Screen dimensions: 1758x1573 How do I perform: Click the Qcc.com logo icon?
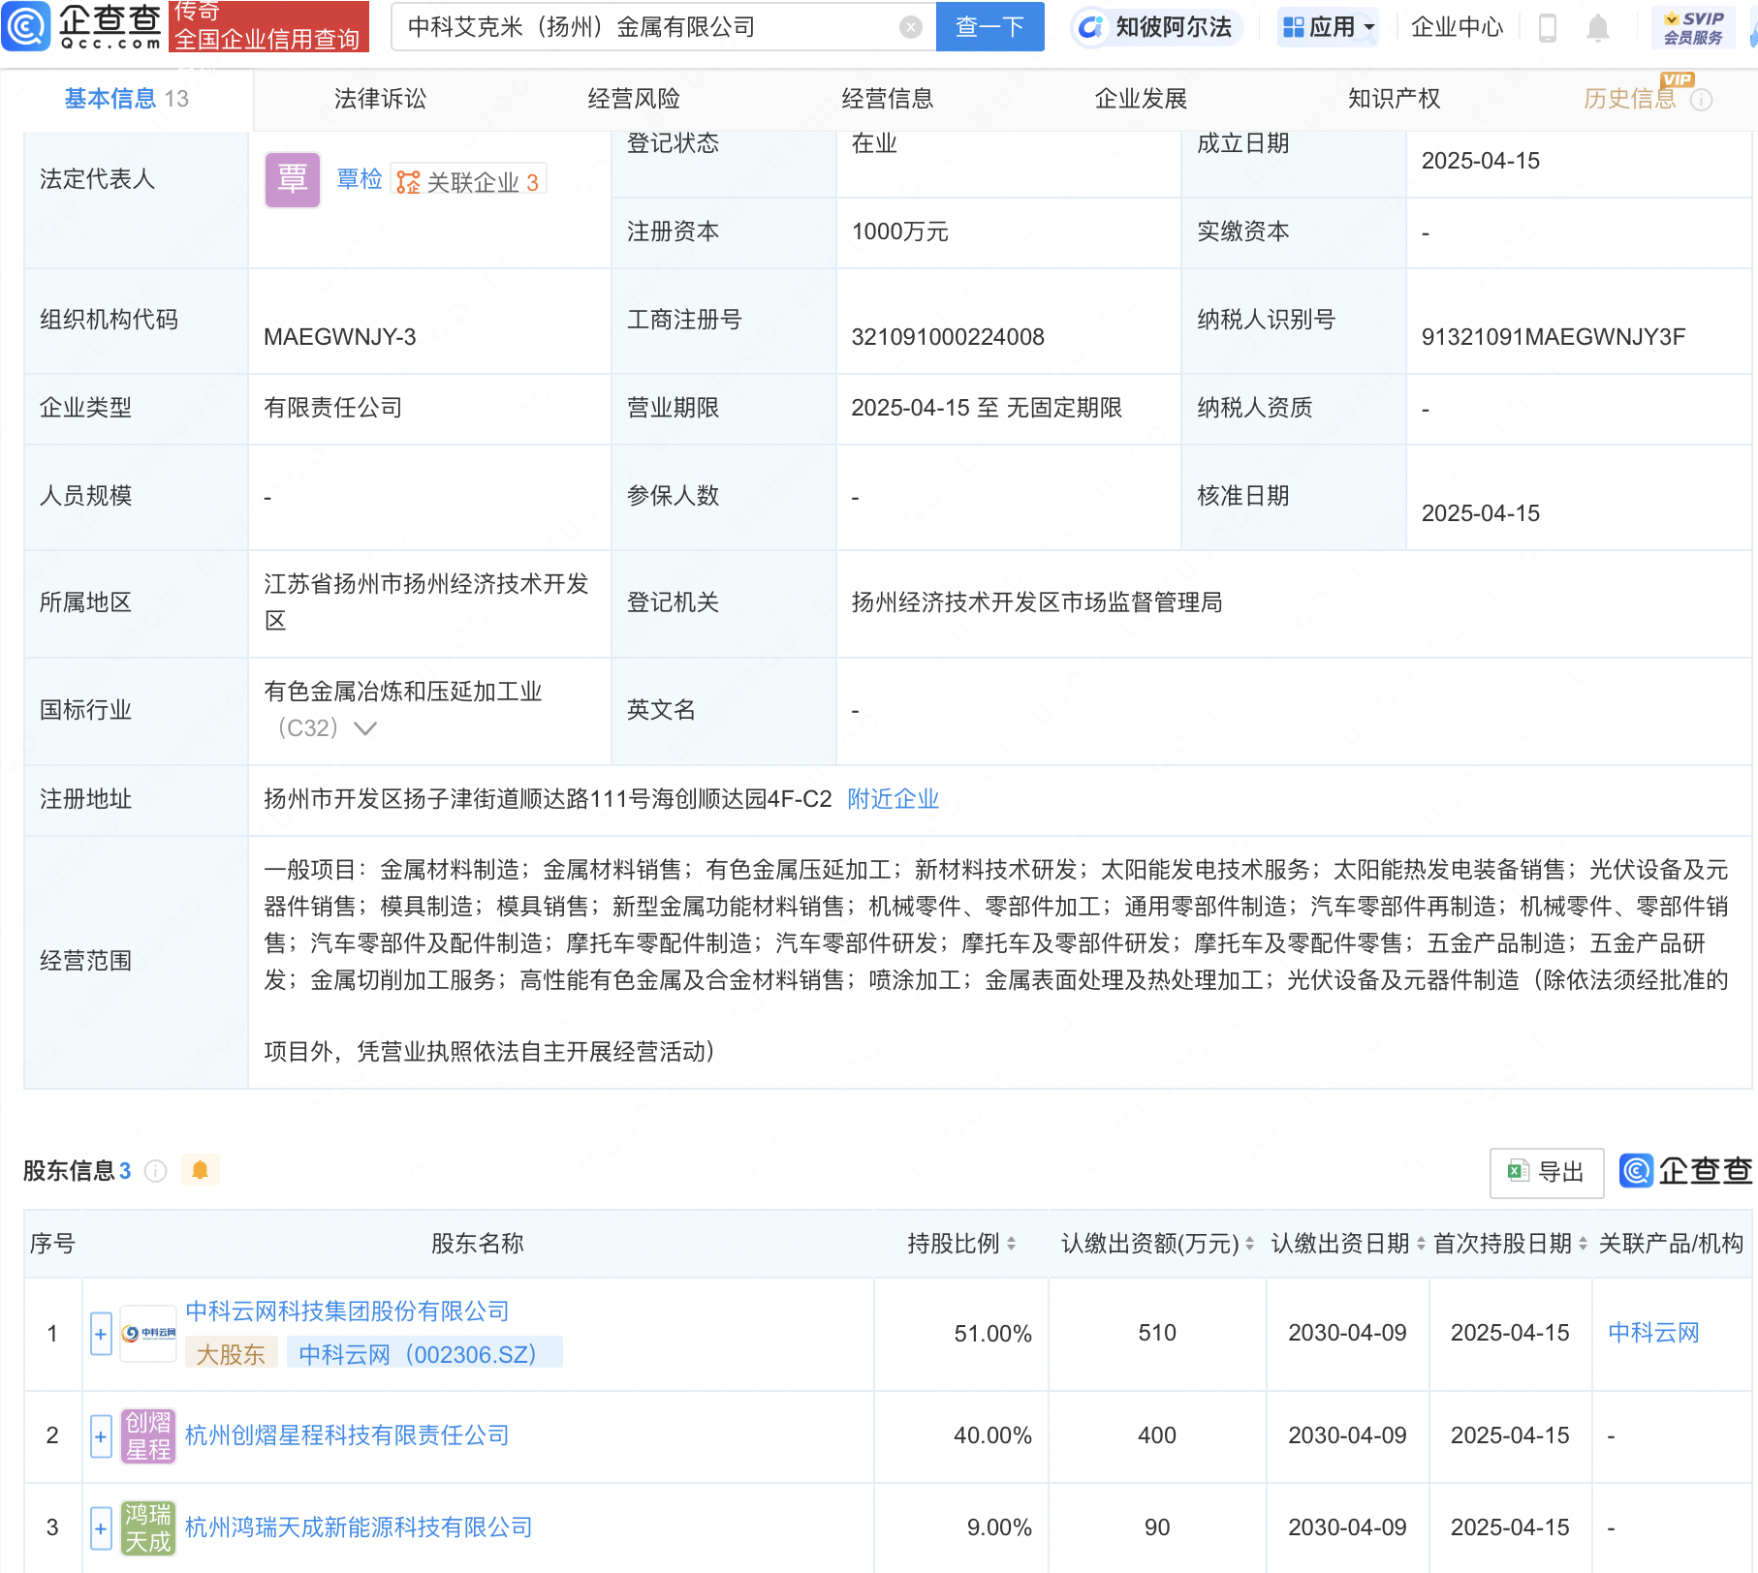click(26, 26)
